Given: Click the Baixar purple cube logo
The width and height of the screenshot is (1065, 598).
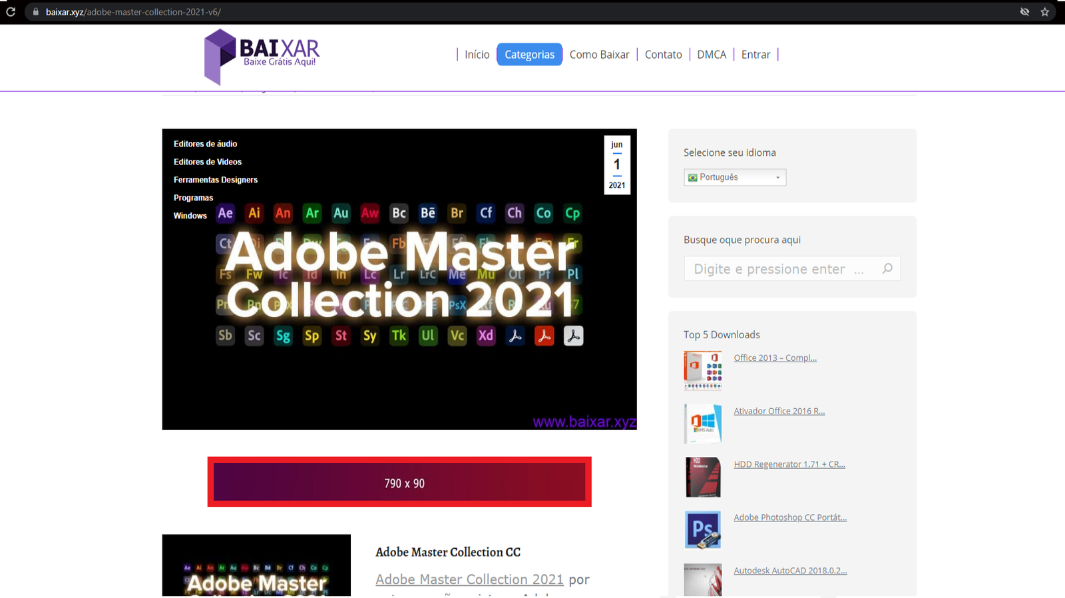Looking at the screenshot, I should 220,56.
